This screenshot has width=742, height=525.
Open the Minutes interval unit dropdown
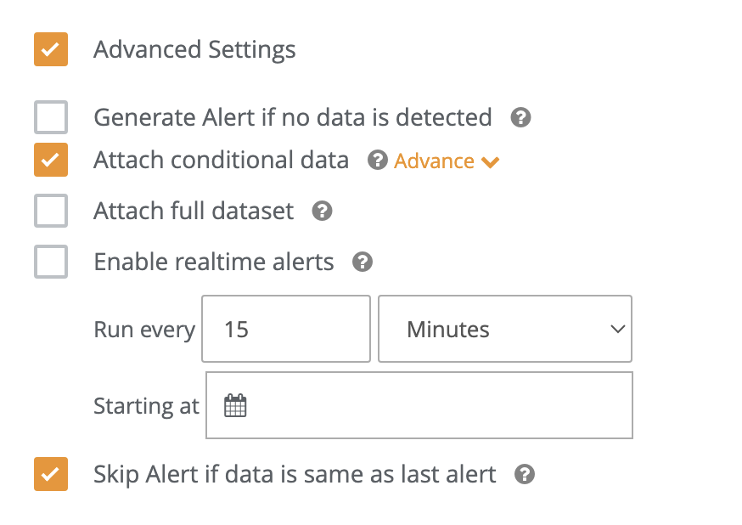(x=504, y=329)
